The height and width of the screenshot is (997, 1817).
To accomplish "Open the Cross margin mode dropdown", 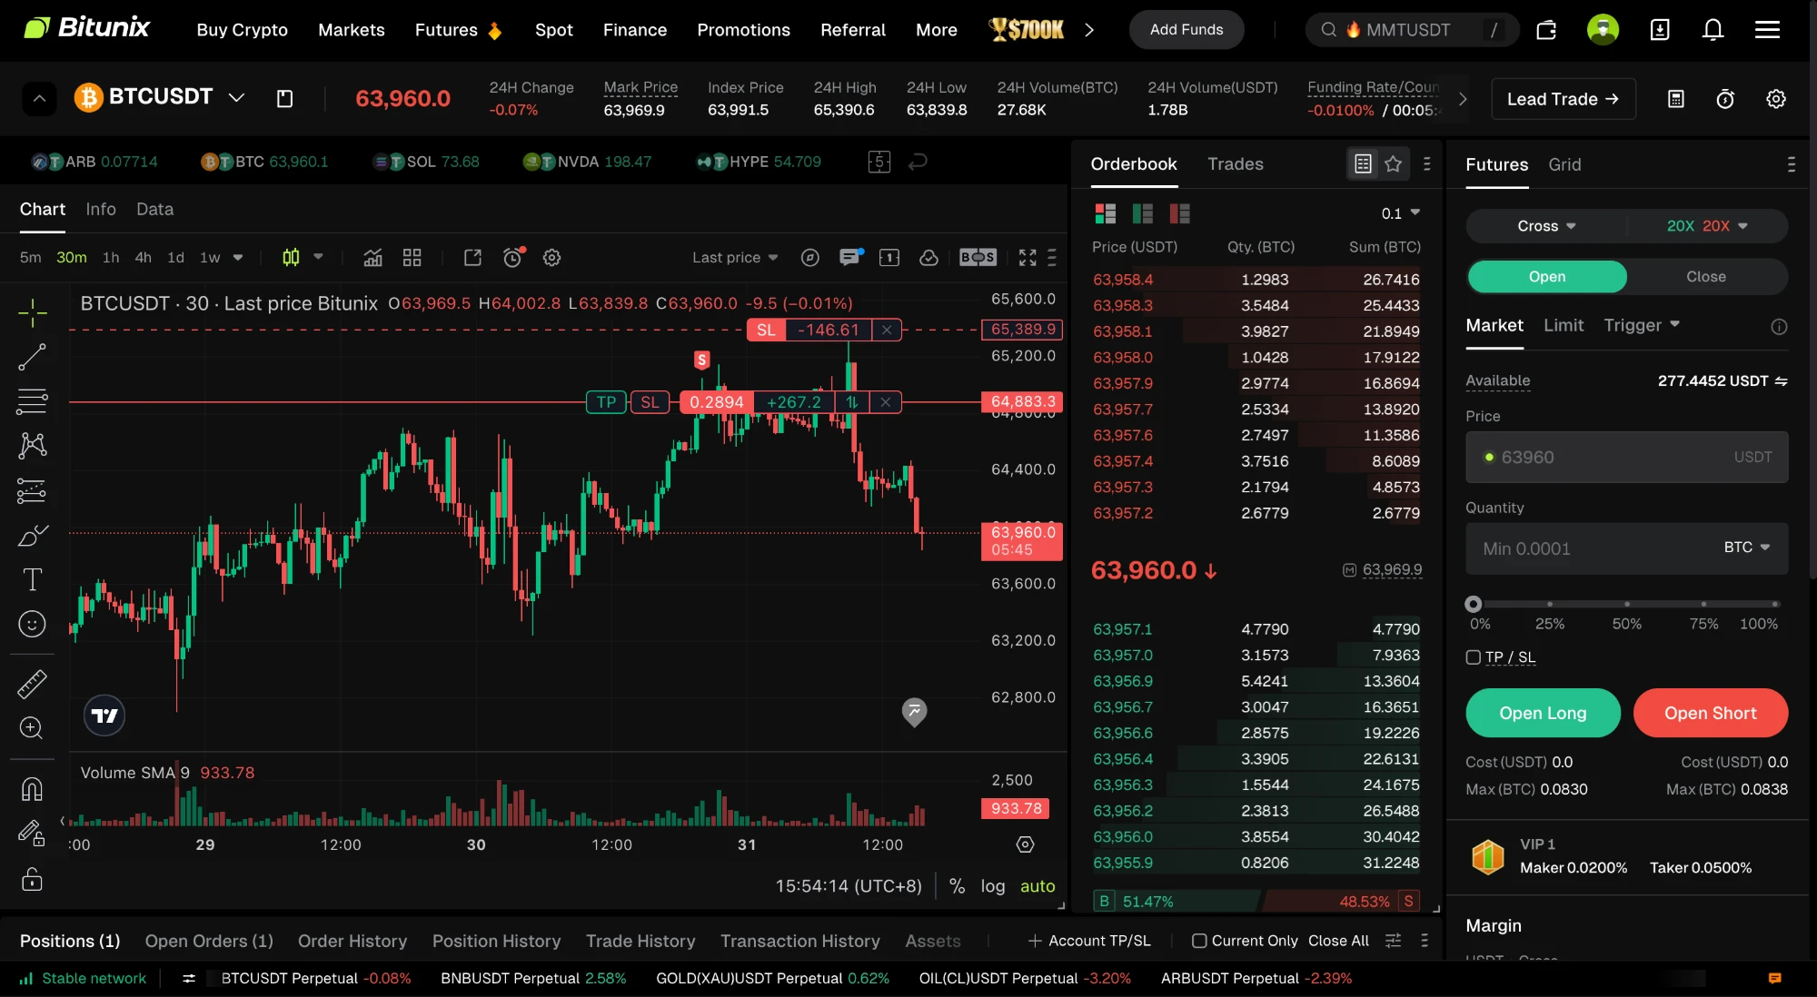I will (x=1546, y=226).
